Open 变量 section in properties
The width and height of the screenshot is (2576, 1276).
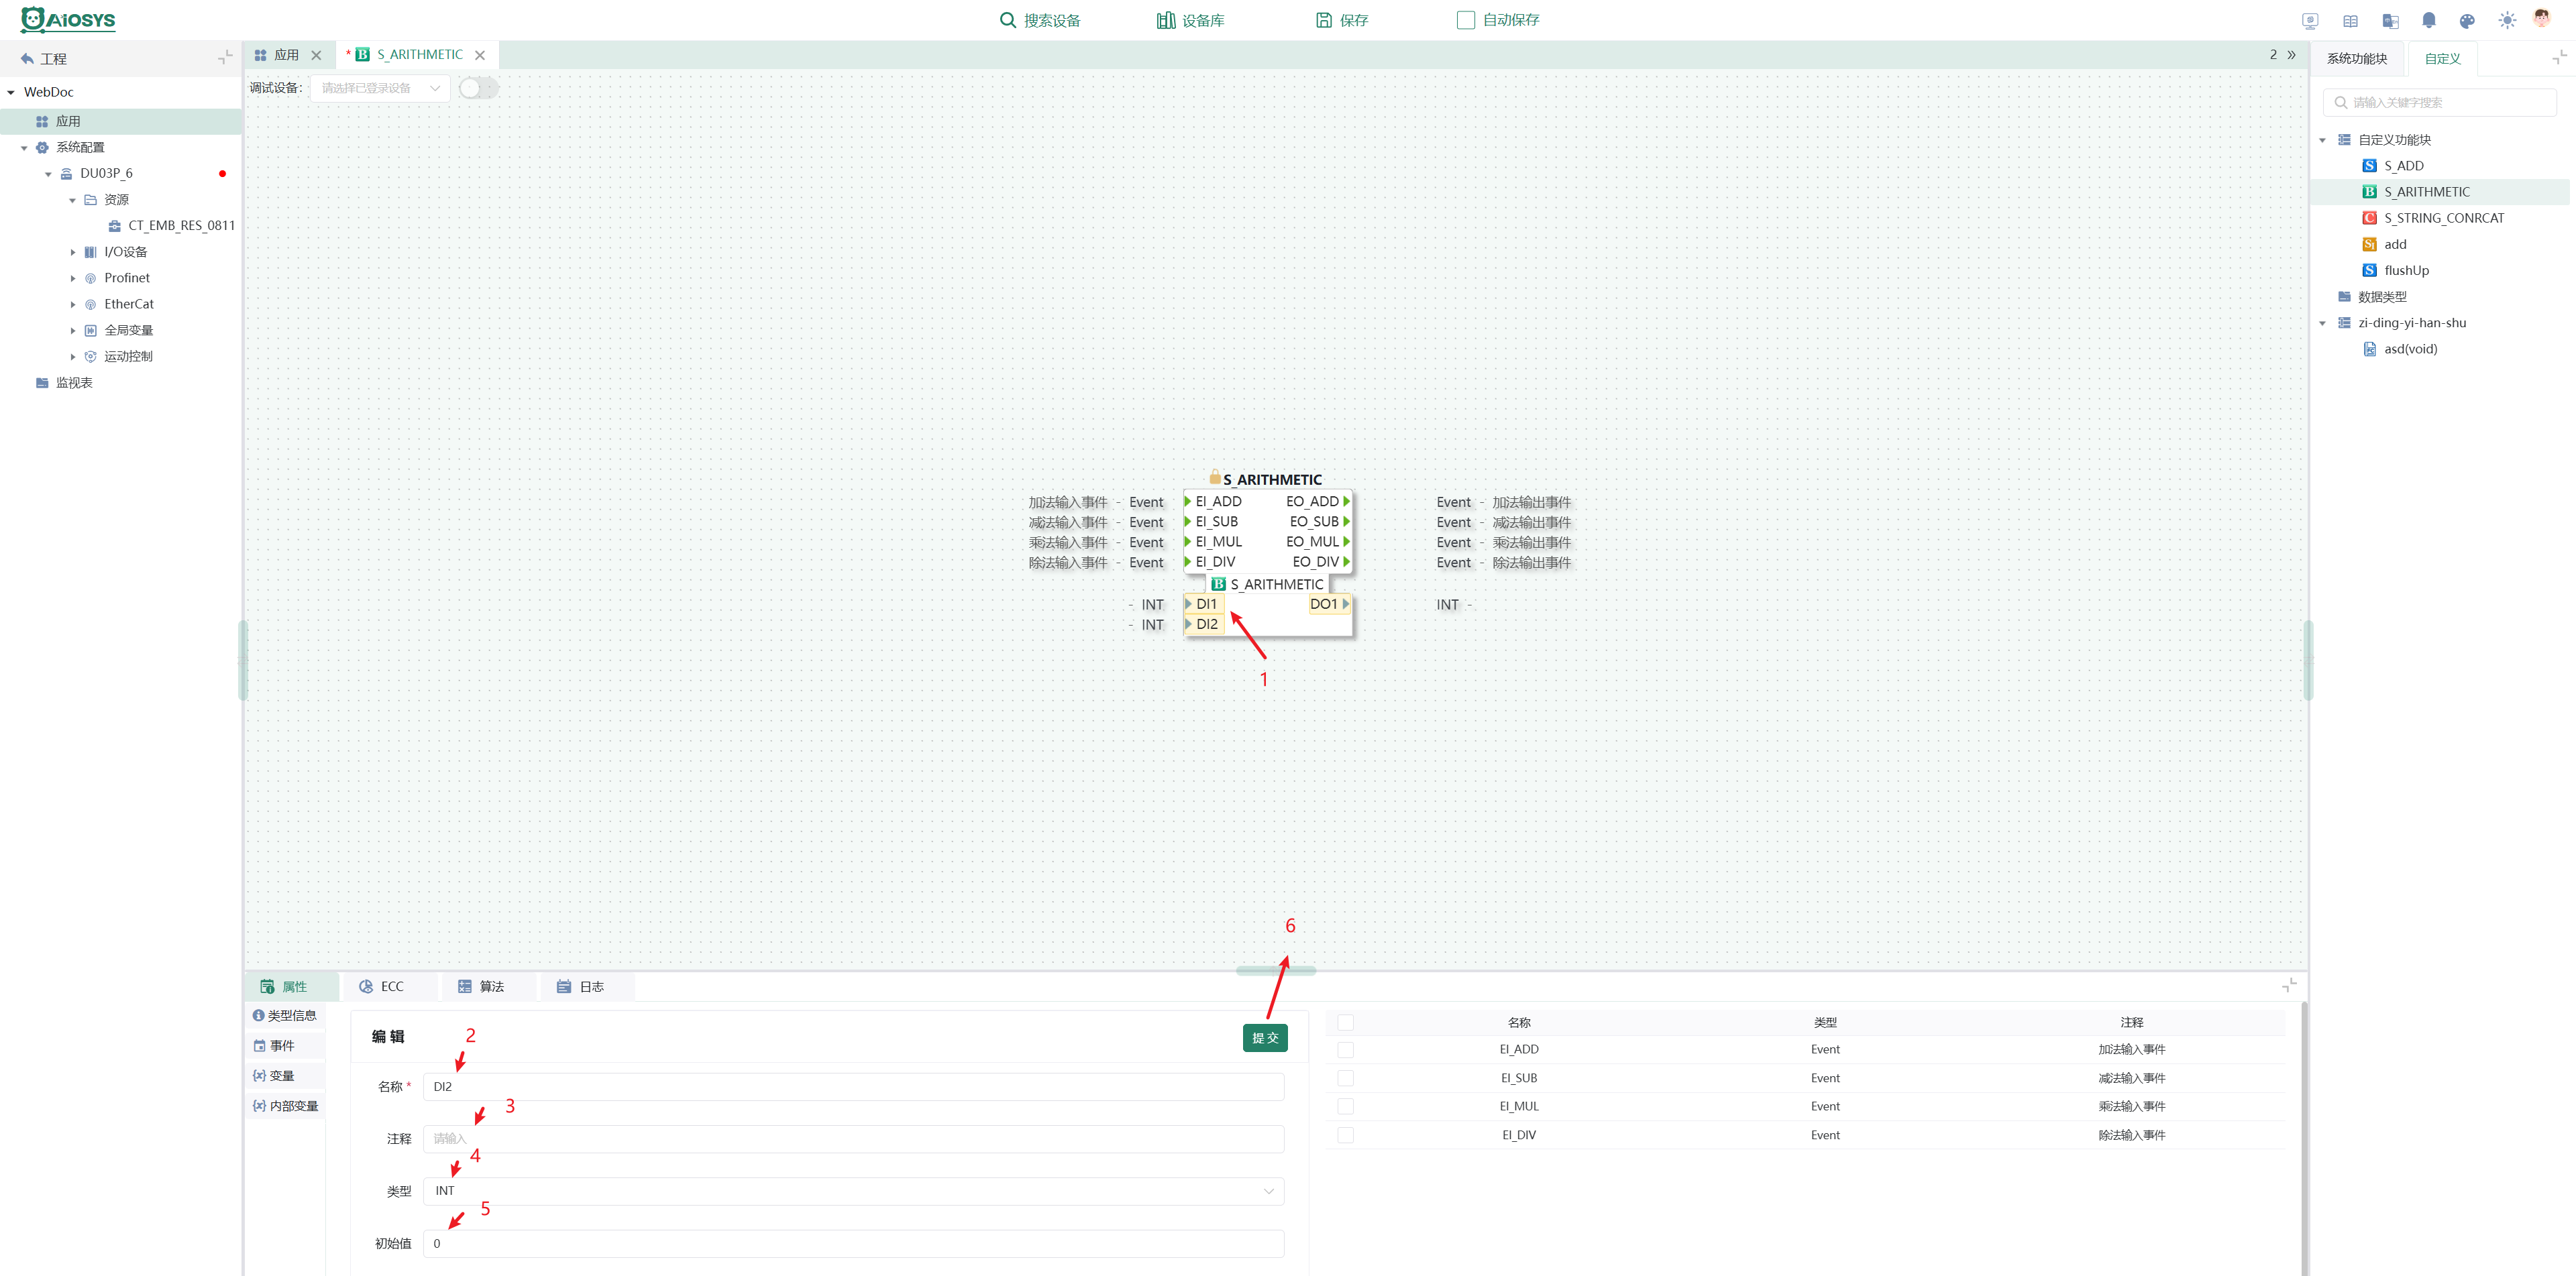click(x=285, y=1075)
